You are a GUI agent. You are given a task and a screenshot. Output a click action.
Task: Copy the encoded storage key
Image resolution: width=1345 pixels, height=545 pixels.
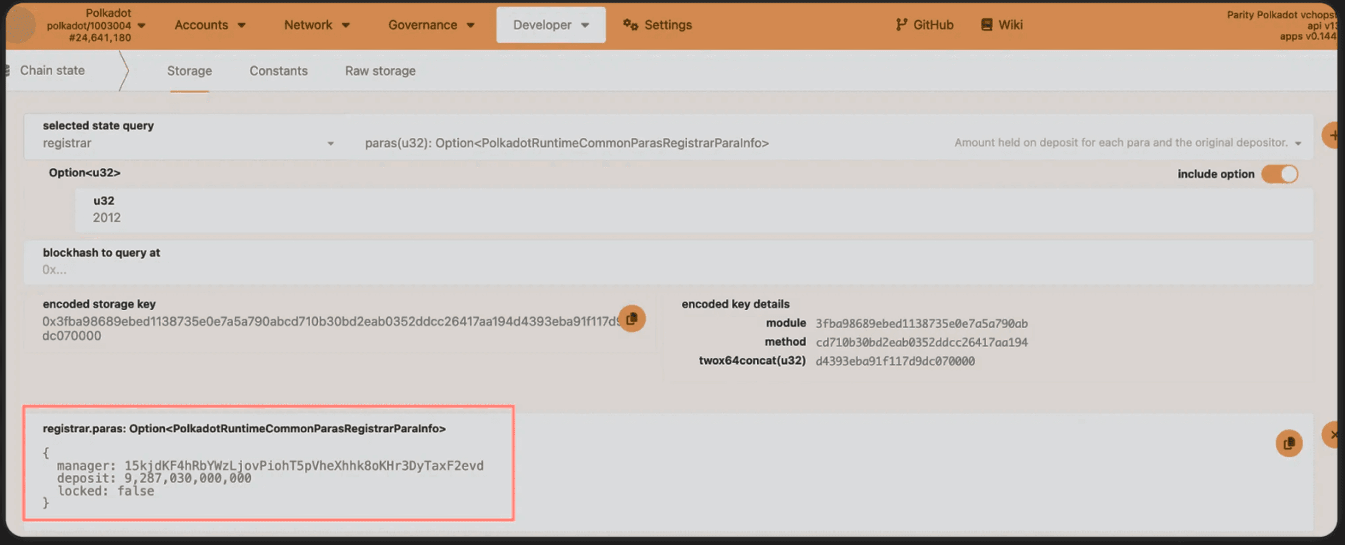[x=632, y=319]
